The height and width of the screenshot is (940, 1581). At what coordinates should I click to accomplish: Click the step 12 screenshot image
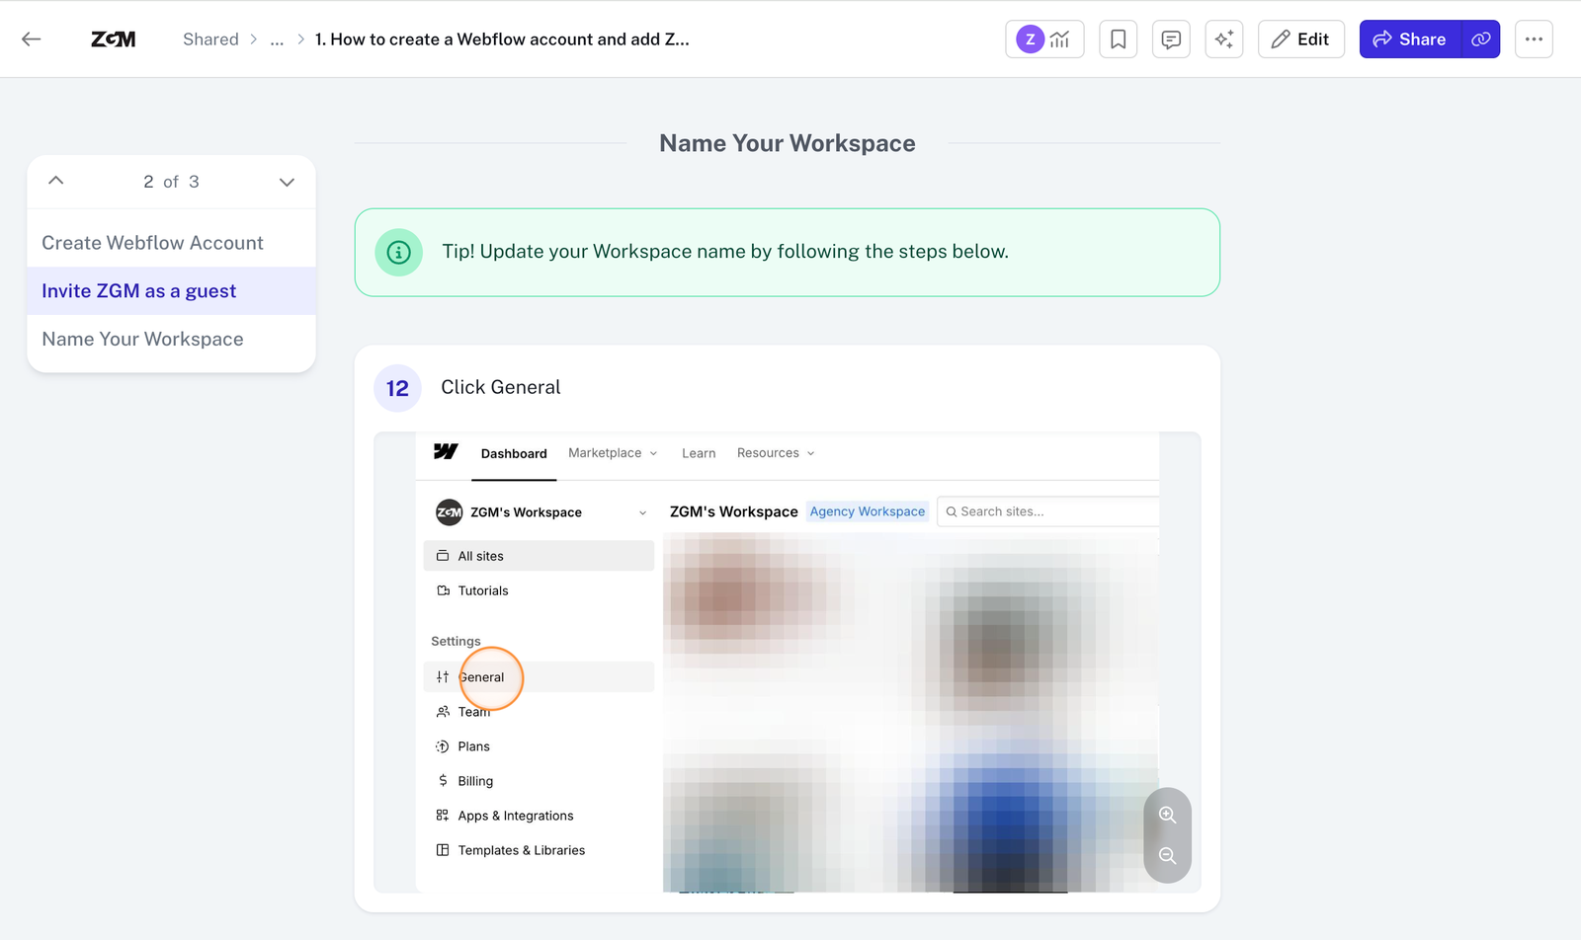(x=787, y=662)
